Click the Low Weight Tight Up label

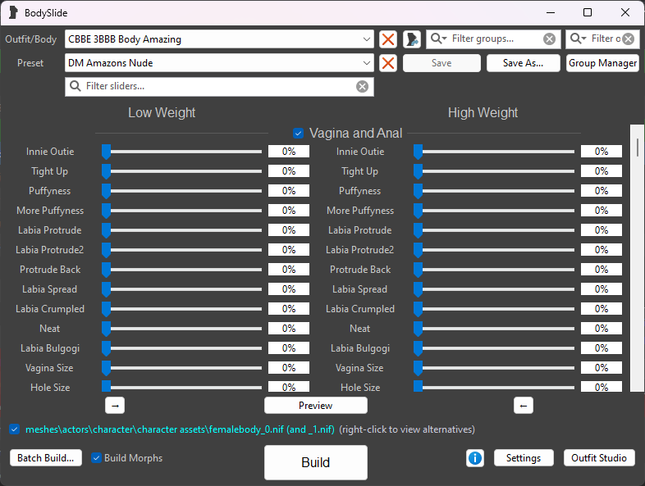[50, 171]
